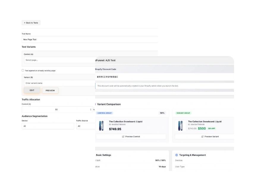Click the external-link icon beside Preview Variant
Viewport: 253px width, 190px height.
(x=202, y=137)
